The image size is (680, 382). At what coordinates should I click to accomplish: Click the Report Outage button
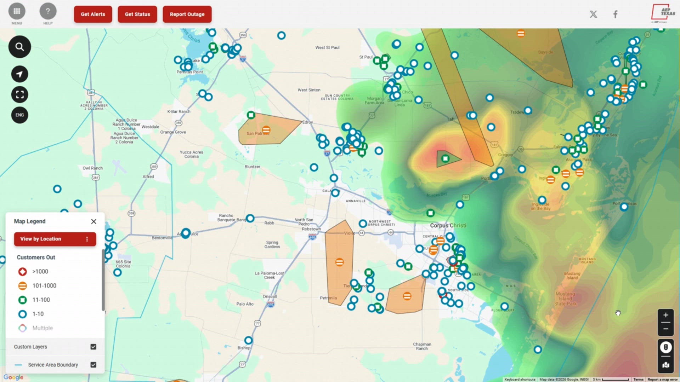[187, 14]
